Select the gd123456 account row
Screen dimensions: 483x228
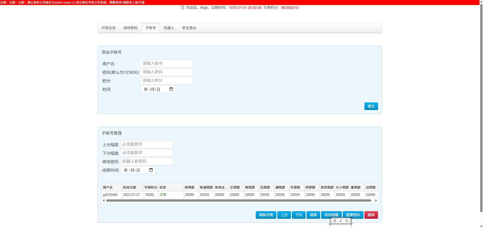point(110,195)
